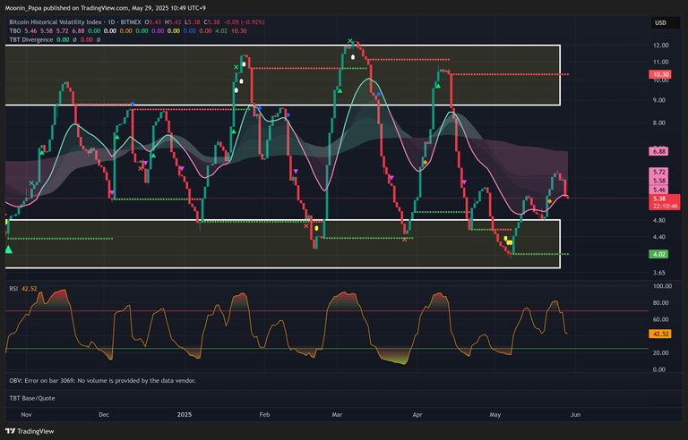
Task: Click the Nov label on the time axis
Action: 26,414
